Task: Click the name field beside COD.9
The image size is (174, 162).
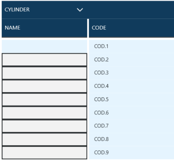Action: tap(44, 153)
